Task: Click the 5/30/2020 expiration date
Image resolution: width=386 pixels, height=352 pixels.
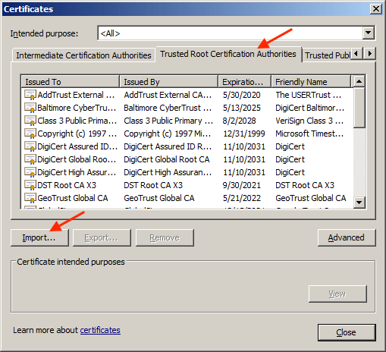Action: coord(241,95)
